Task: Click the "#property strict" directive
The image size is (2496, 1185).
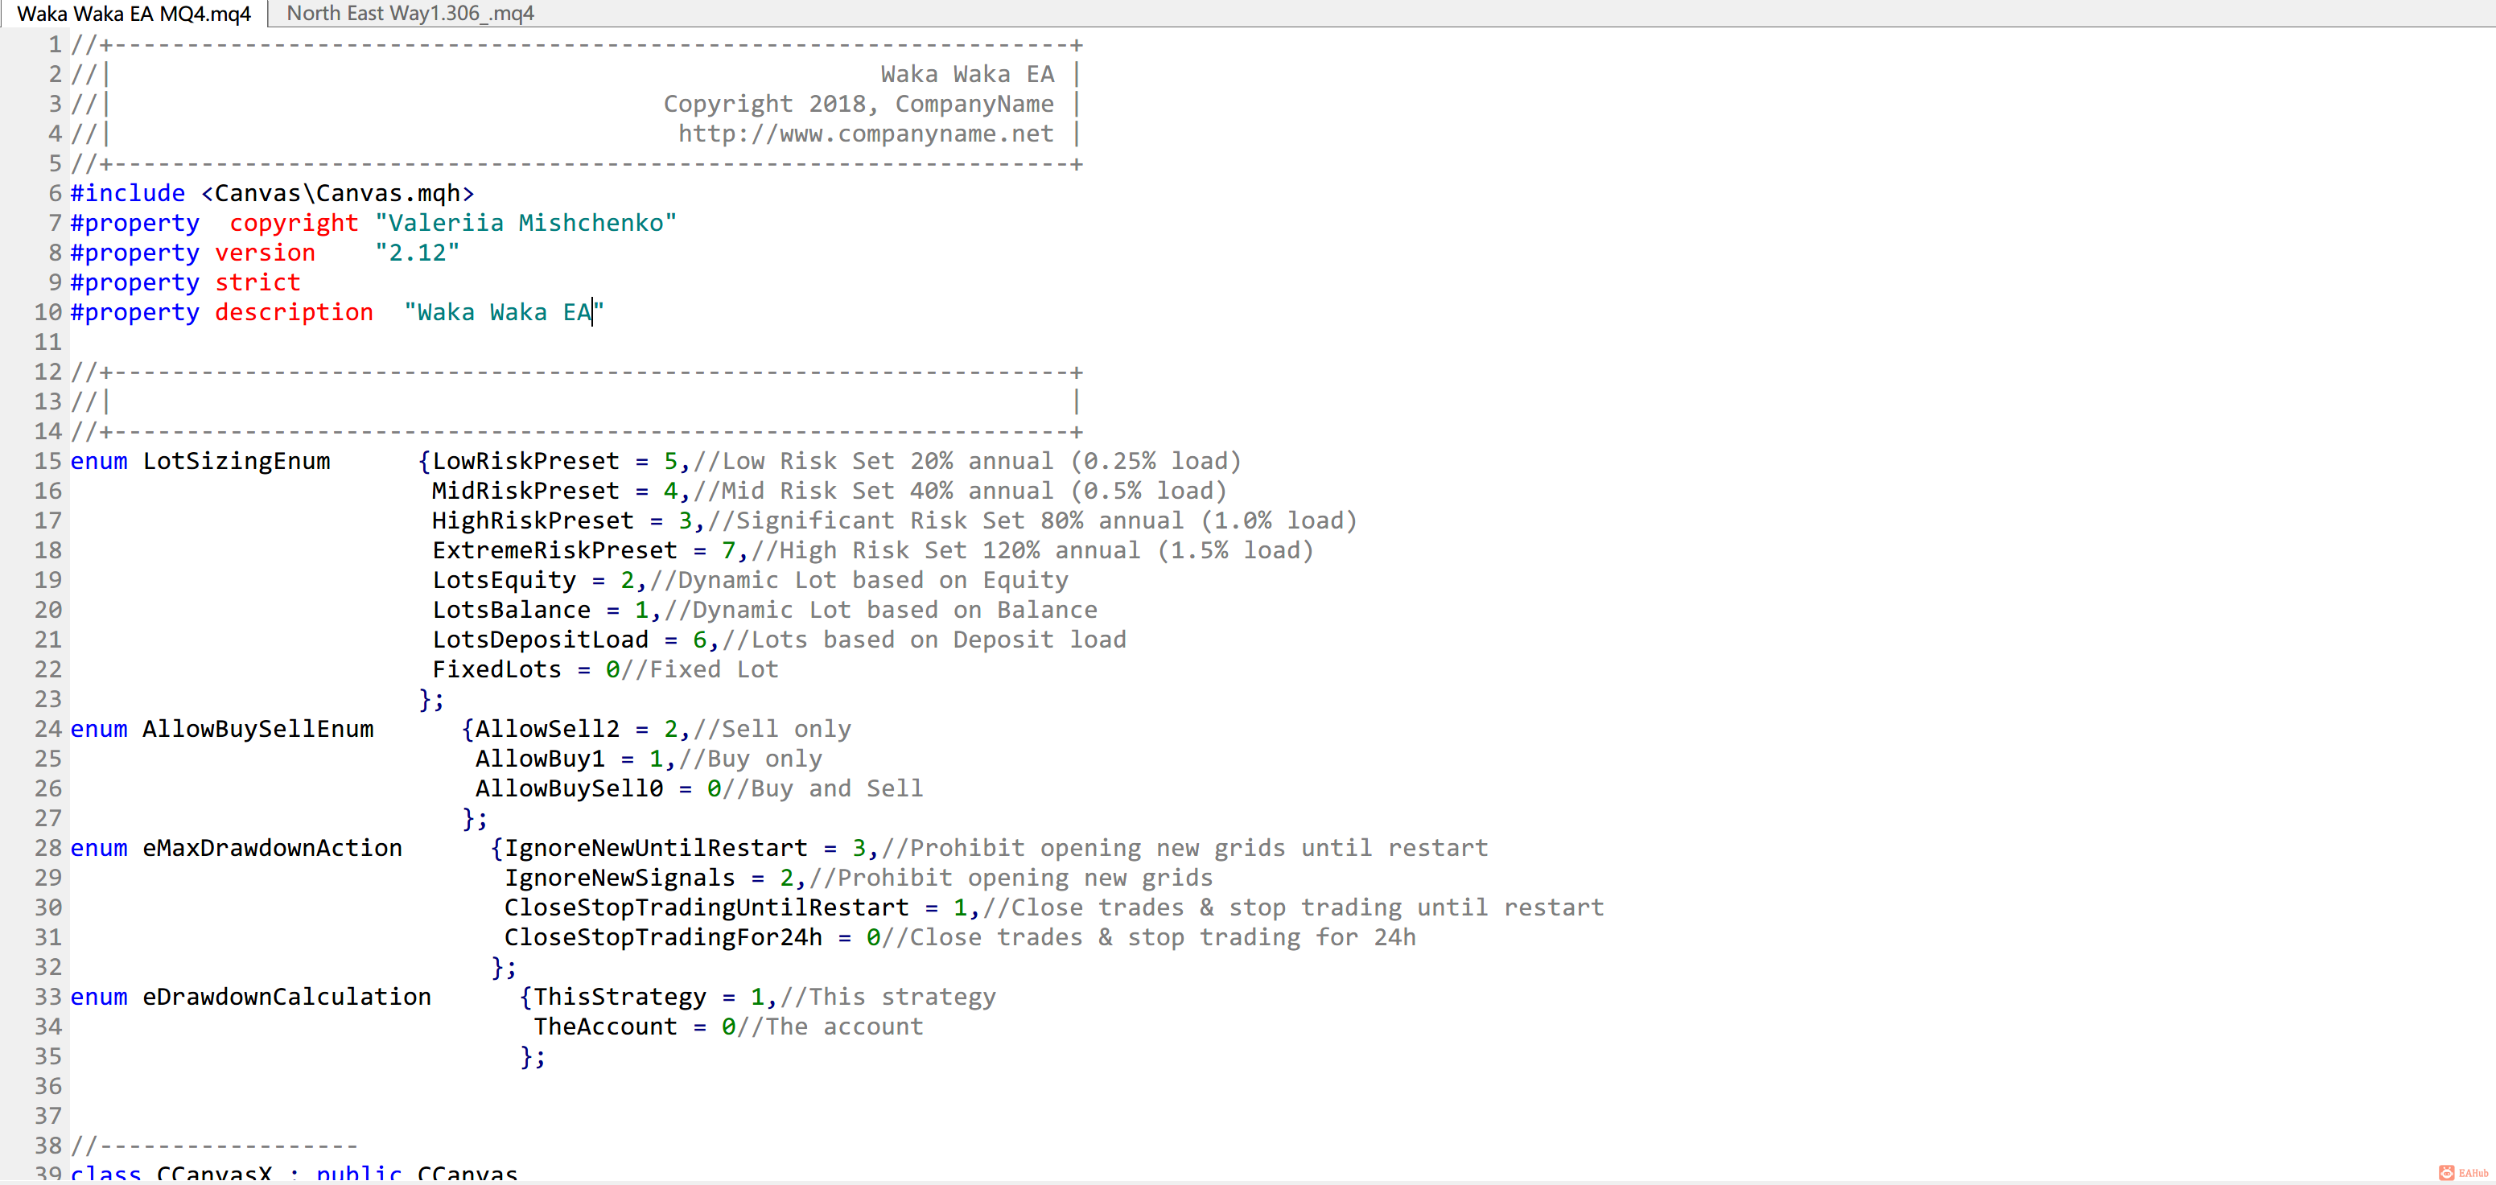Action: coord(185,282)
